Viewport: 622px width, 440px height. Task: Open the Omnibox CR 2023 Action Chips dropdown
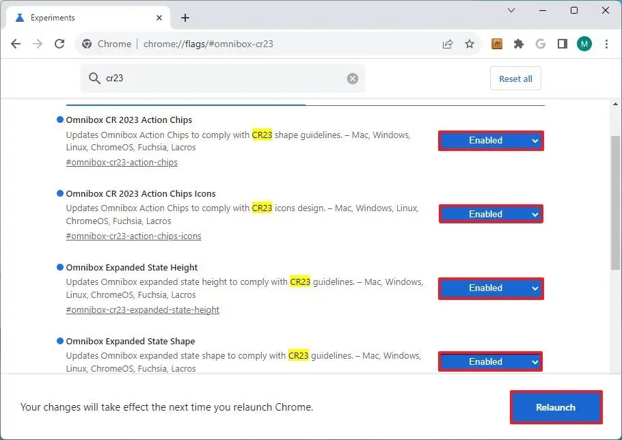tap(490, 140)
